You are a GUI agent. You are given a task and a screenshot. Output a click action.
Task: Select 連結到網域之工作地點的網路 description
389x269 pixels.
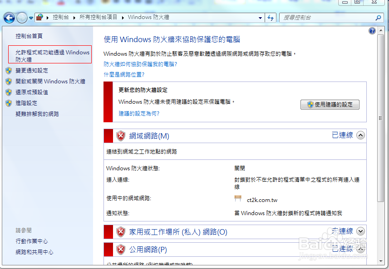coord(142,152)
